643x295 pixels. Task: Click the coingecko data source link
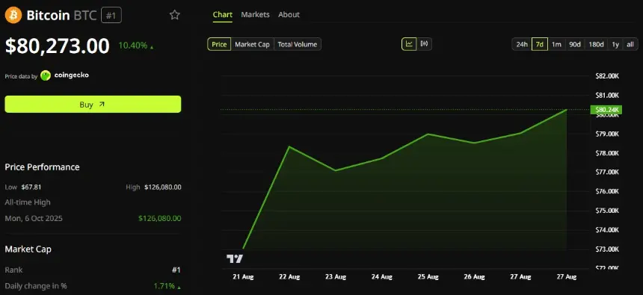pos(71,75)
